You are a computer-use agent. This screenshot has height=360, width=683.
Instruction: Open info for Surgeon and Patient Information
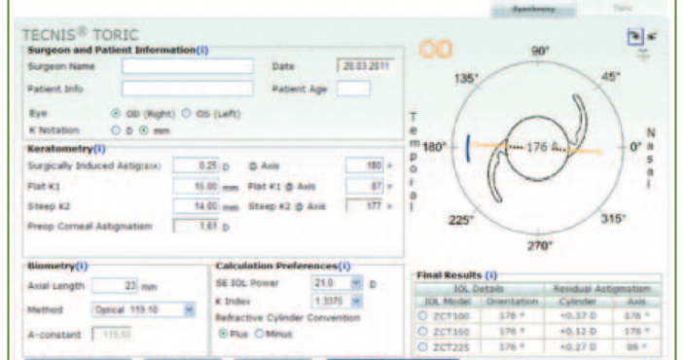tap(202, 51)
